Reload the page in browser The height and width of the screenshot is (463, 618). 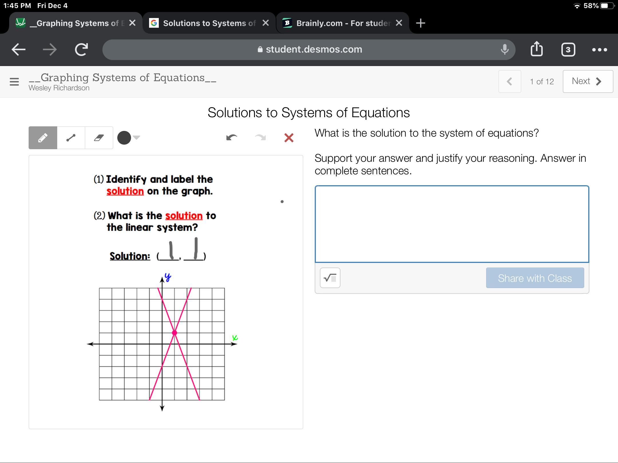[81, 49]
